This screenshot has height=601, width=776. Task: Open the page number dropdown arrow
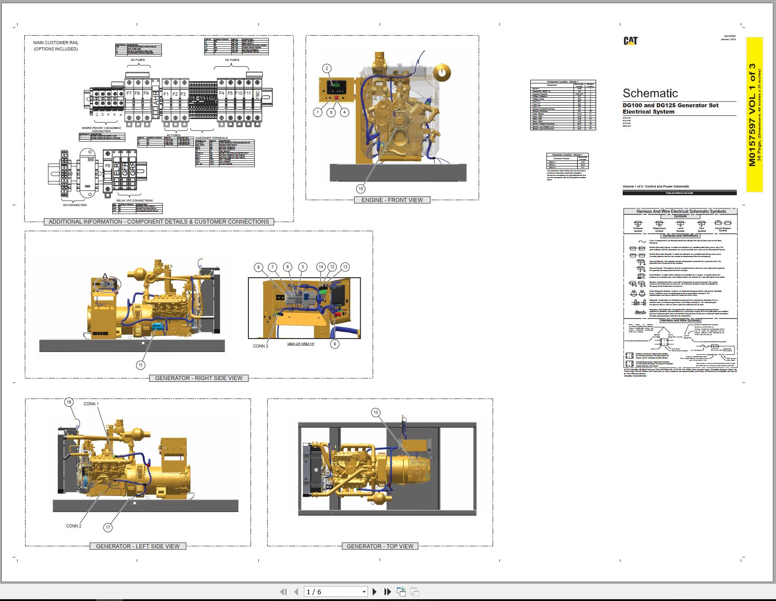(x=364, y=592)
